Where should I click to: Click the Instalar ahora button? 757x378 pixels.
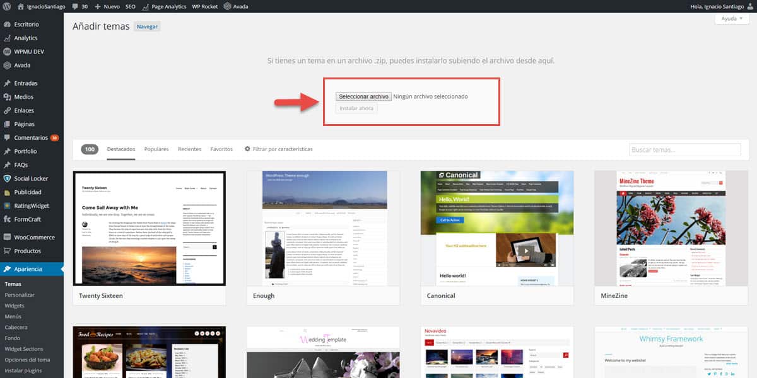[356, 108]
